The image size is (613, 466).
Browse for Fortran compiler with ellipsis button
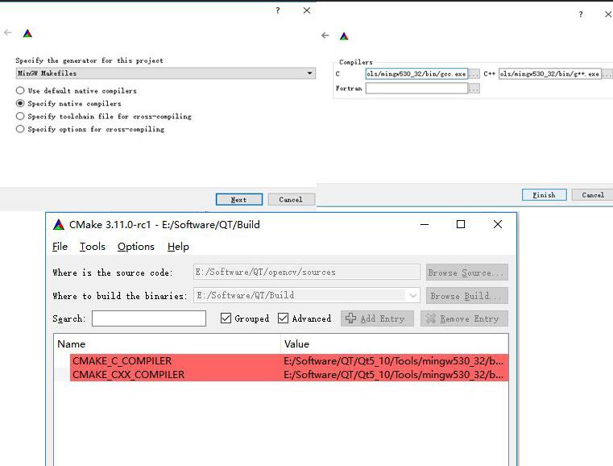pyautogui.click(x=474, y=89)
